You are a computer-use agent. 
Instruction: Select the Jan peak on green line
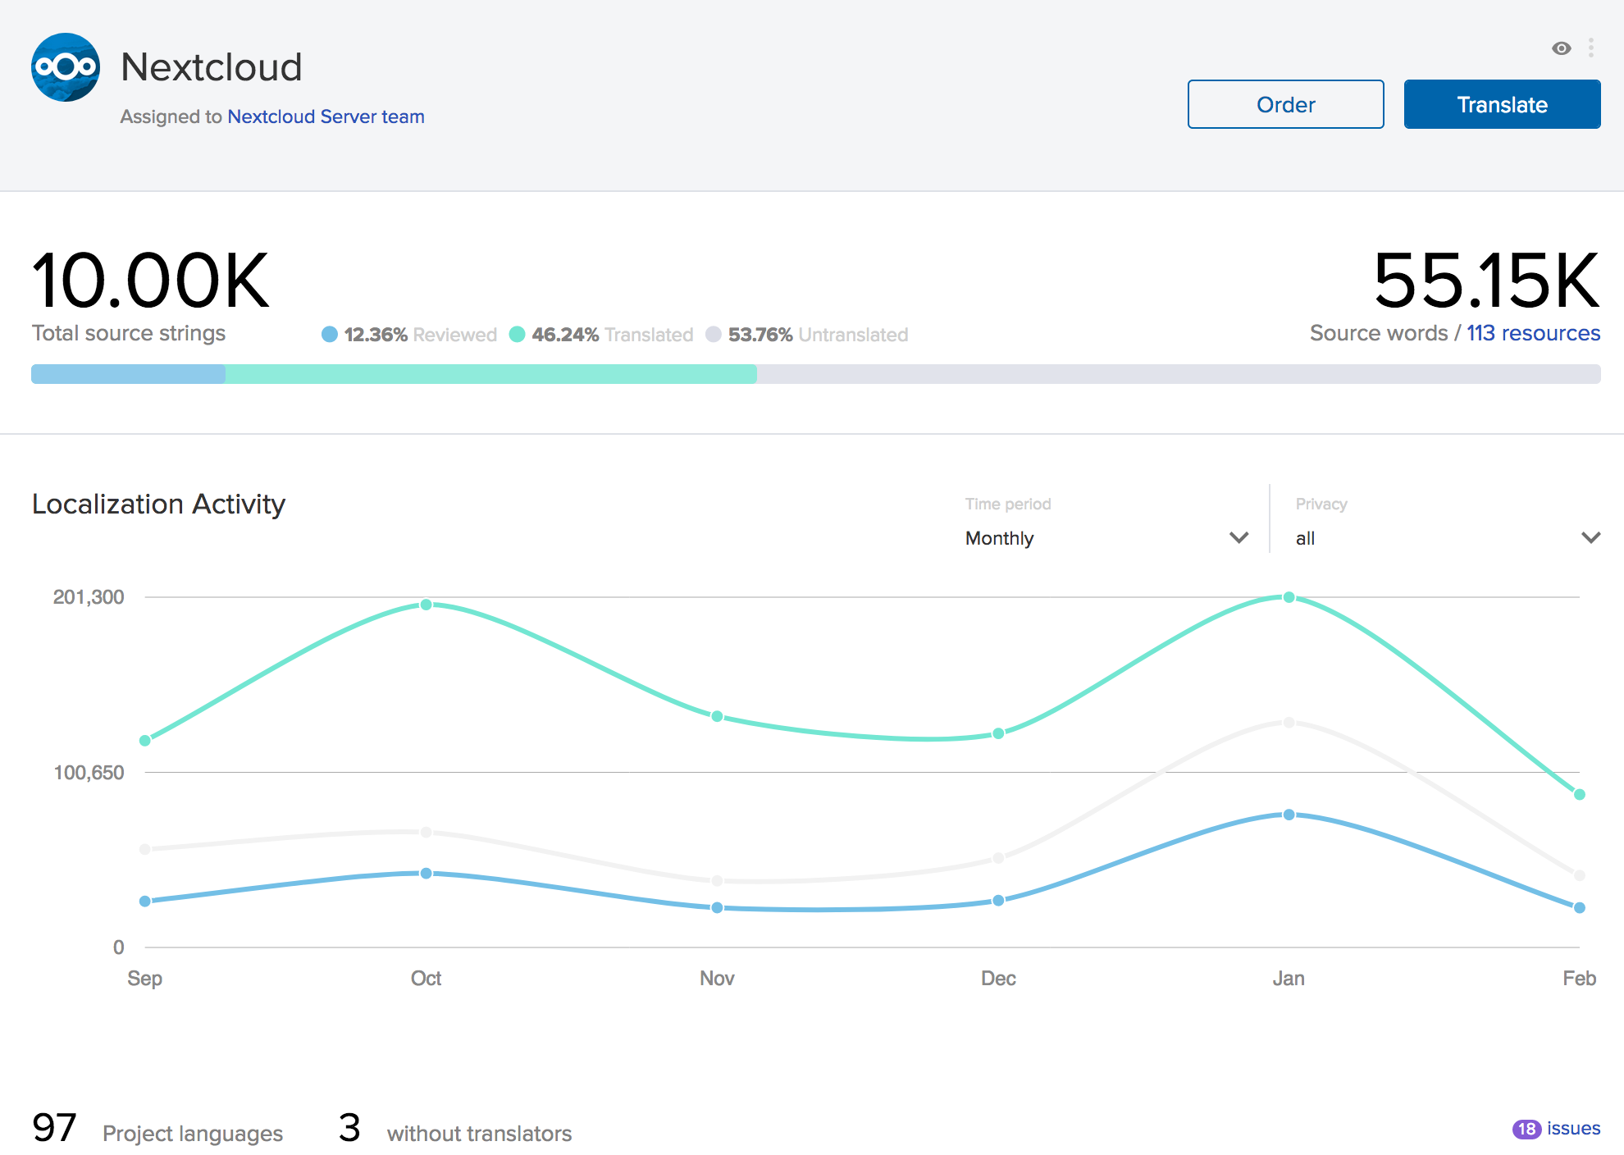tap(1289, 597)
